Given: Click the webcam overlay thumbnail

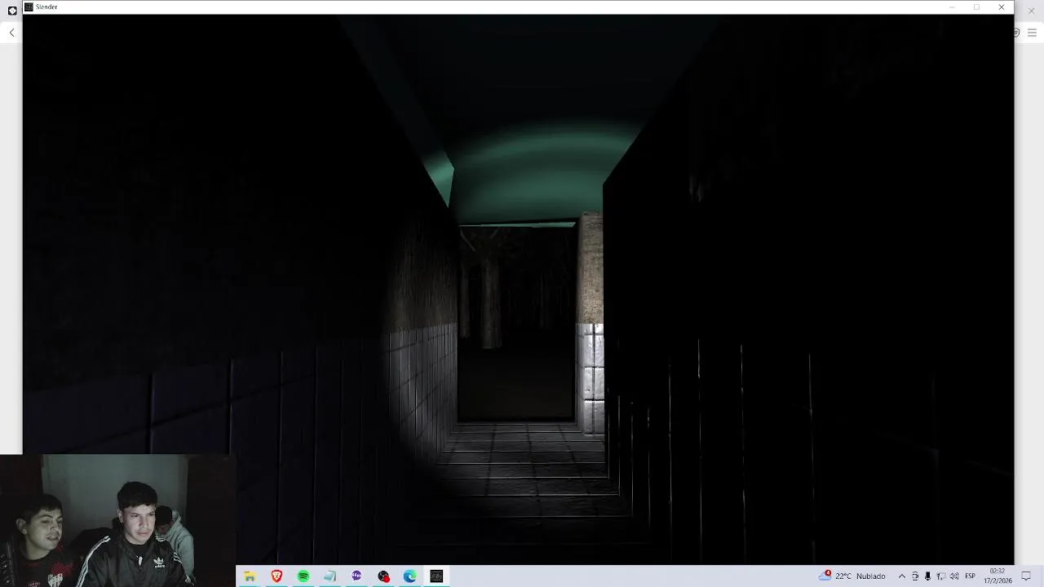Looking at the screenshot, I should click(118, 520).
